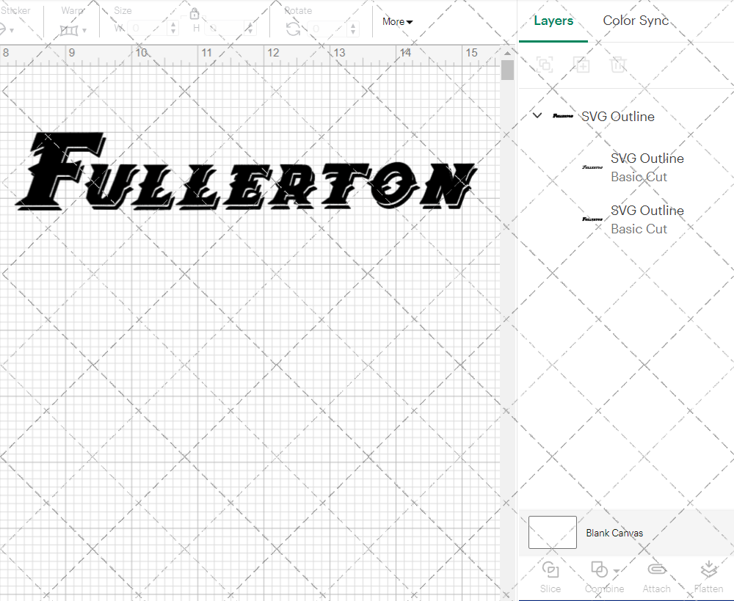Select the Warp tool icon
Viewport: 734px width, 601px height.
[68, 29]
